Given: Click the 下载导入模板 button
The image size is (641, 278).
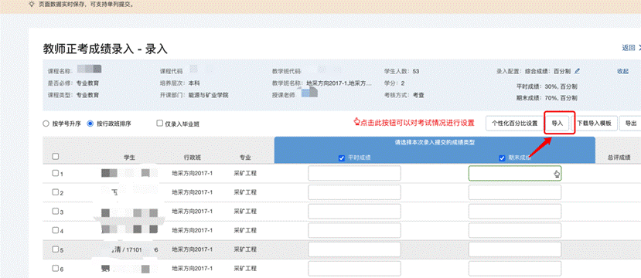Looking at the screenshot, I should (x=594, y=124).
